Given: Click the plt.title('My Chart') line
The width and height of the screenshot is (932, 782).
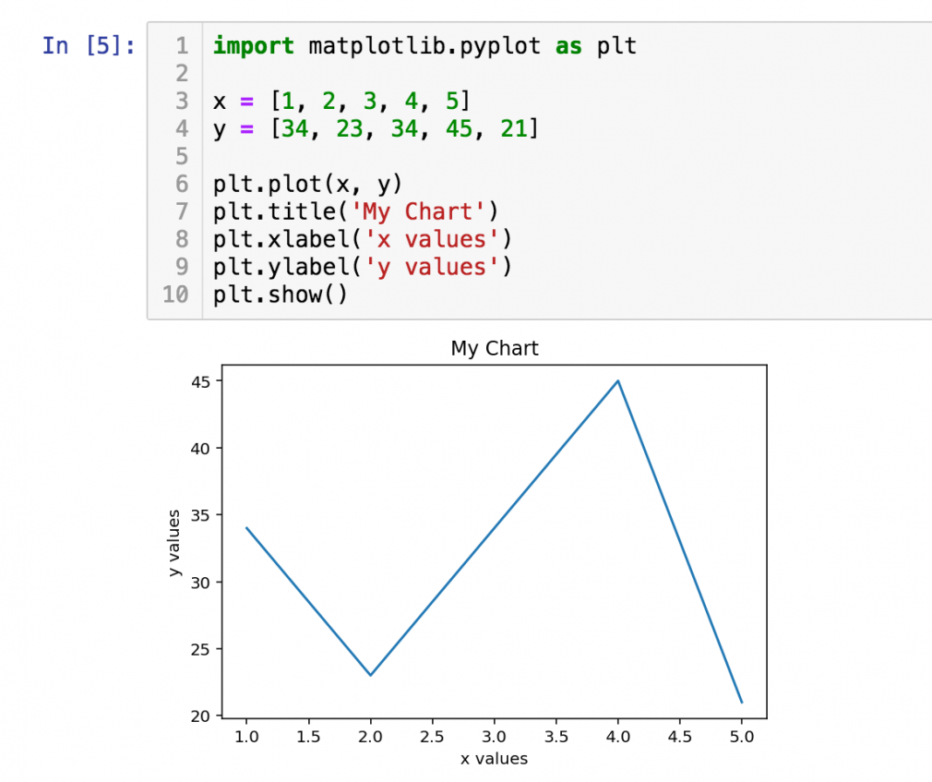Looking at the screenshot, I should (x=355, y=211).
